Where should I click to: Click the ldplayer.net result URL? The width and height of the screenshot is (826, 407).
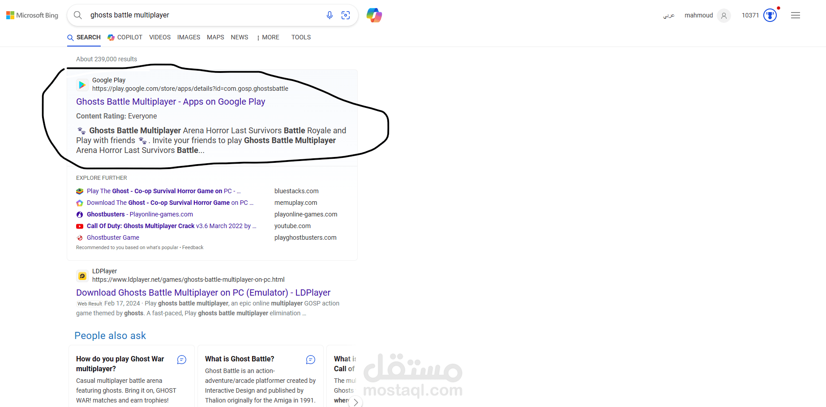pos(188,280)
